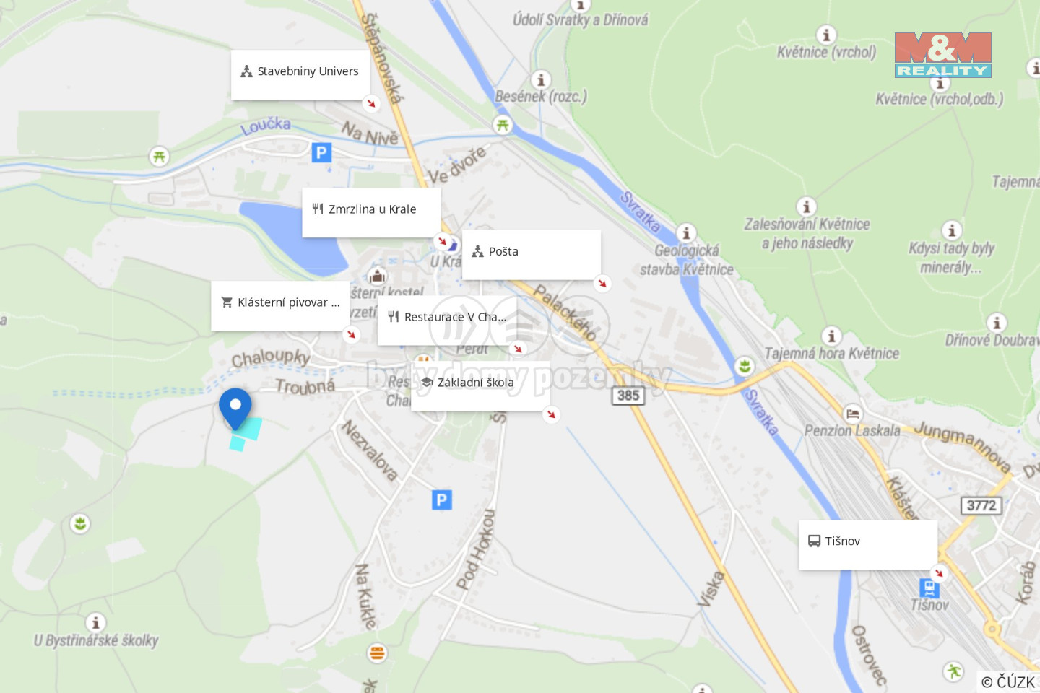Select the Restaurace V Cha... label

tap(447, 321)
